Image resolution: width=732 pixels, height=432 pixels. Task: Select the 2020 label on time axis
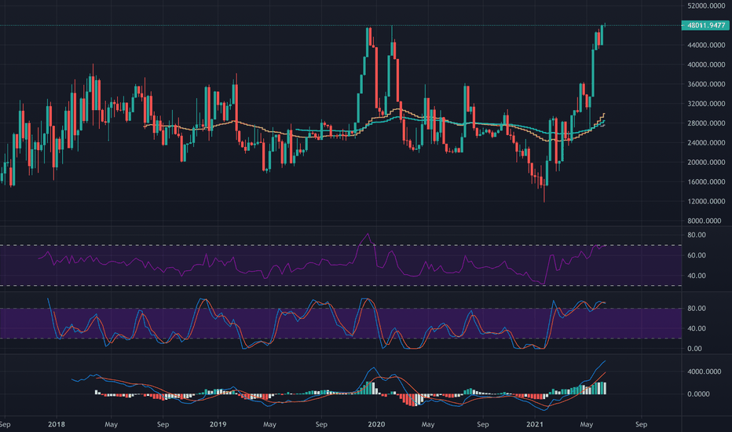tap(376, 424)
